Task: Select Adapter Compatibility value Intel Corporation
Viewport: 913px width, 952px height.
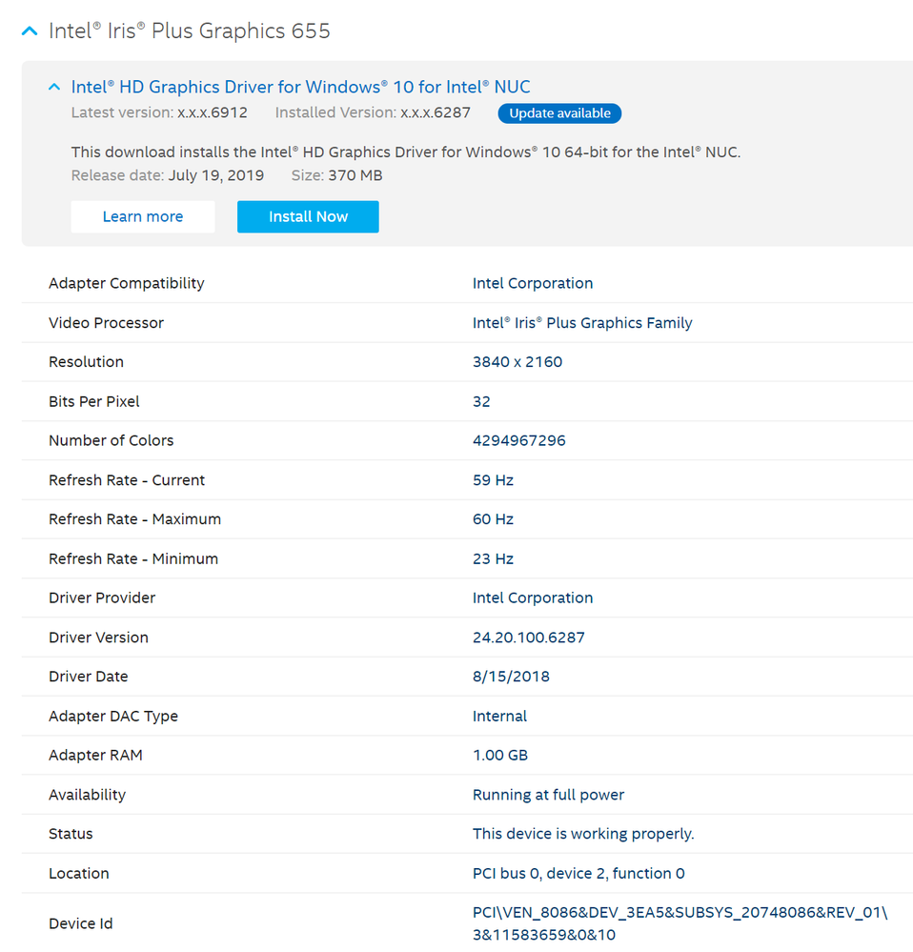Action: click(533, 284)
